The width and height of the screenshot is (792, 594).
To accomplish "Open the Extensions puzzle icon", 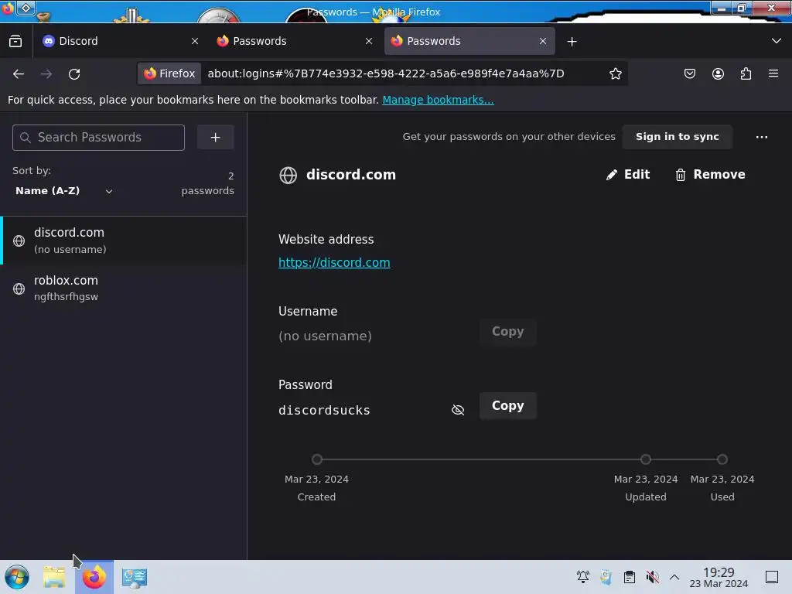I will (746, 73).
